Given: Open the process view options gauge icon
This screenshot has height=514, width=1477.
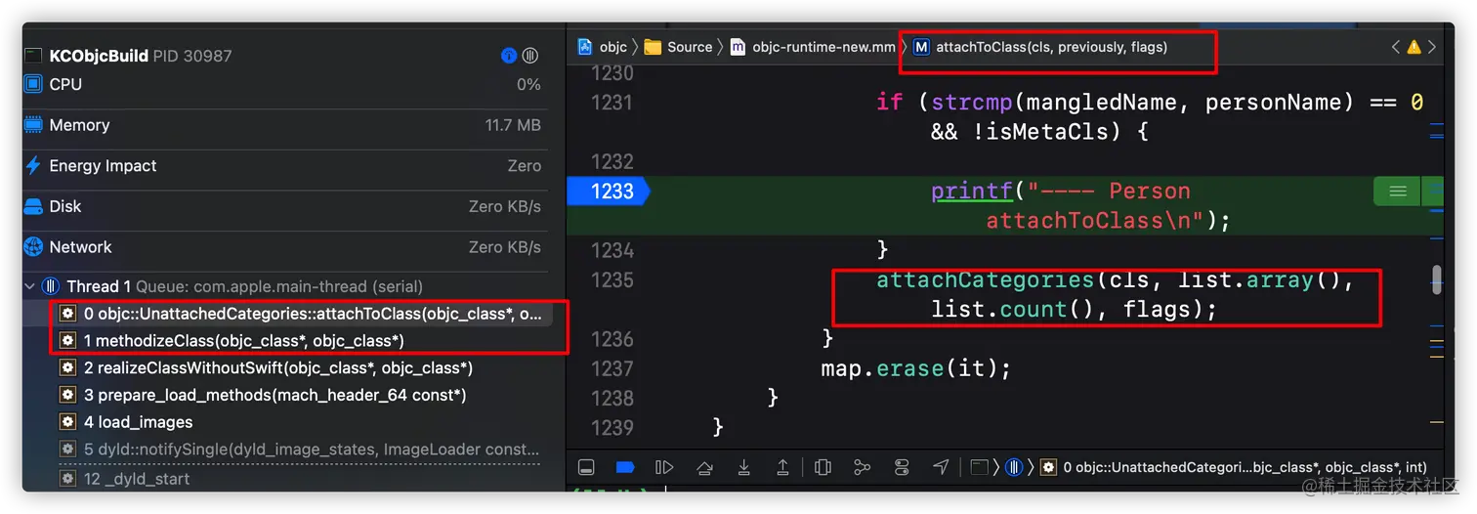Looking at the screenshot, I should click(509, 56).
